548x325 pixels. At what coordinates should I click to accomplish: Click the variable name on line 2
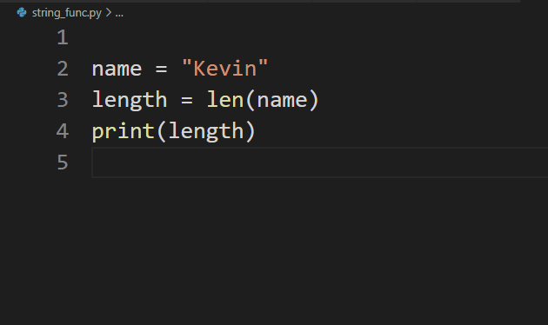coord(117,70)
